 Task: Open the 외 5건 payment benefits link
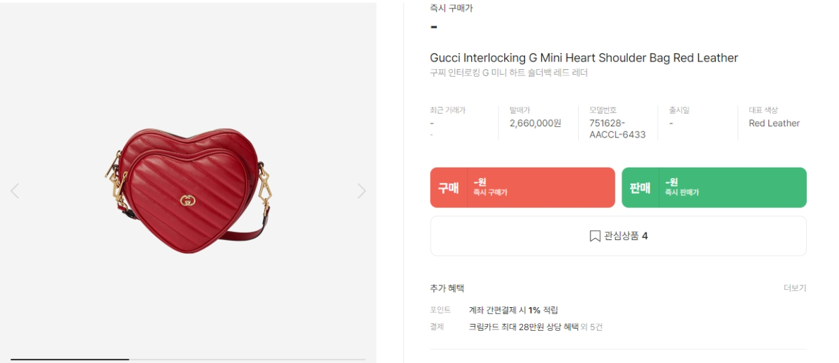pos(591,327)
